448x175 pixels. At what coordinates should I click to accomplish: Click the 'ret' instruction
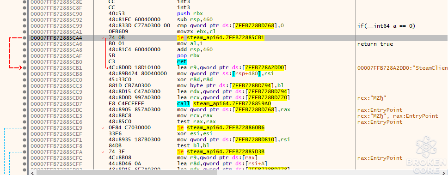[x=182, y=62]
